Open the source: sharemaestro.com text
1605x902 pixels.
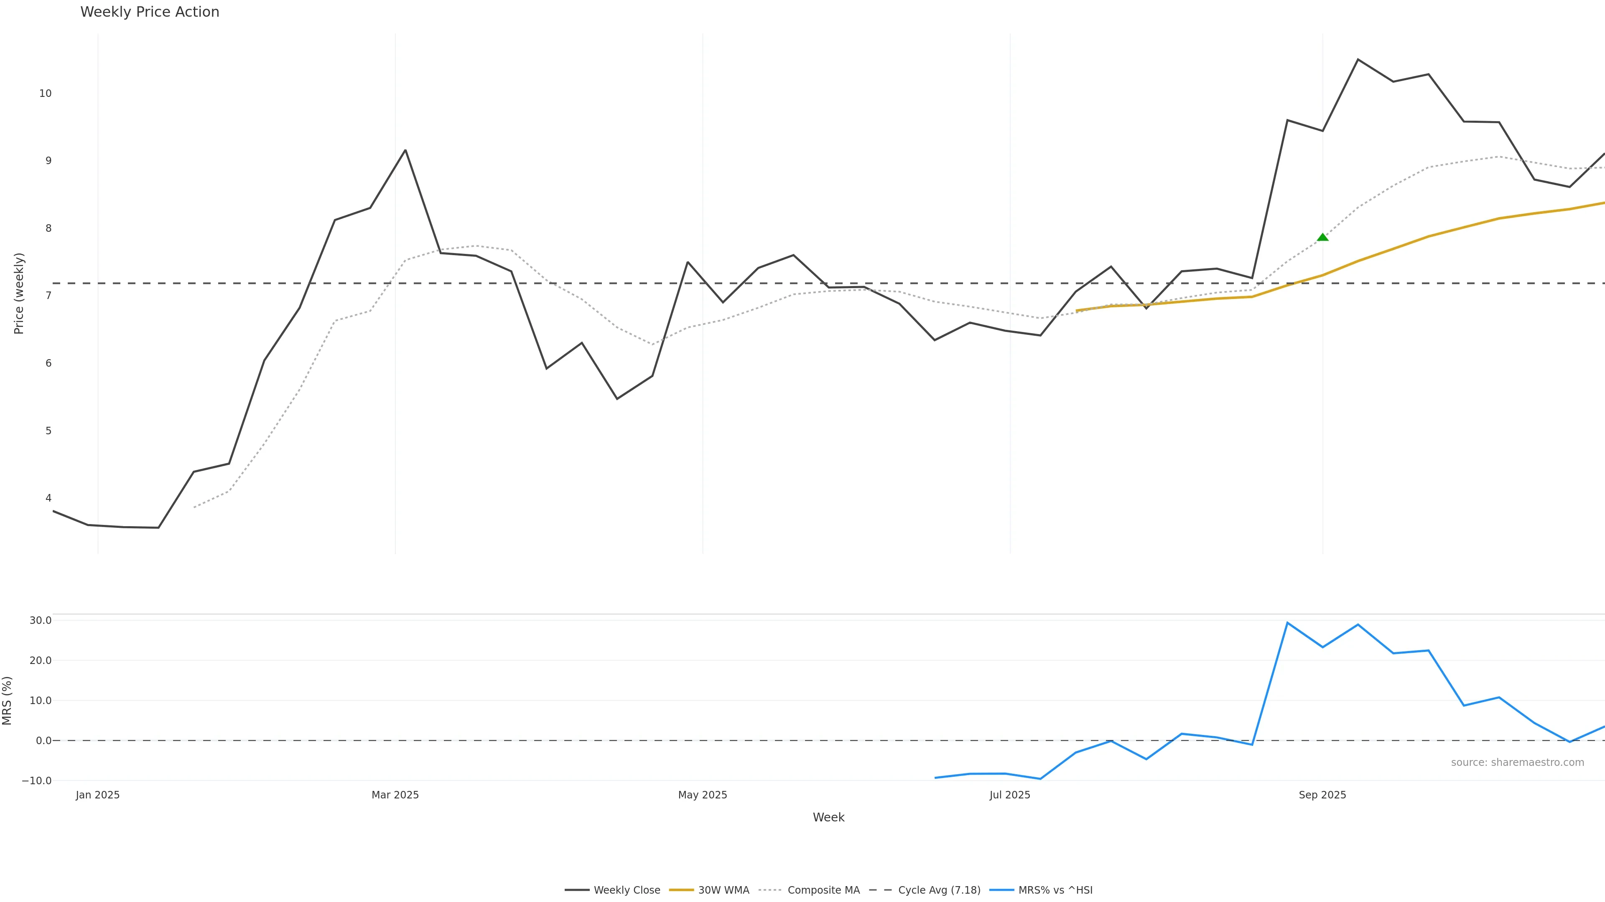click(x=1517, y=763)
